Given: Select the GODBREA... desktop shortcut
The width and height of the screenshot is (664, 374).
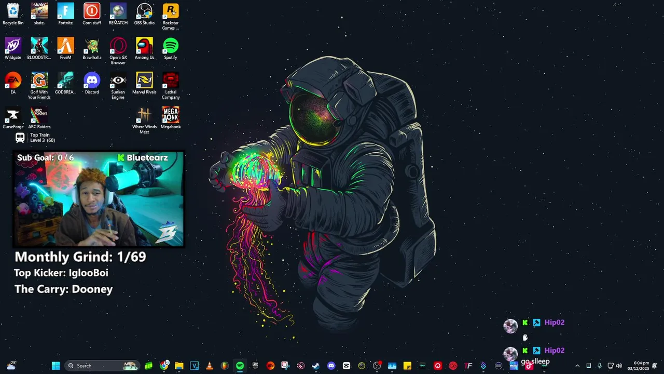Looking at the screenshot, I should (x=65, y=83).
